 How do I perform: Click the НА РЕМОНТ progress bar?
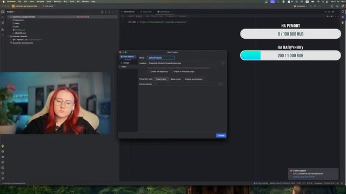290,34
